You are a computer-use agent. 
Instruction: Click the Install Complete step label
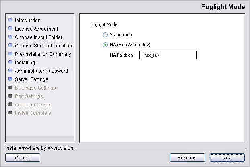pos(33,113)
